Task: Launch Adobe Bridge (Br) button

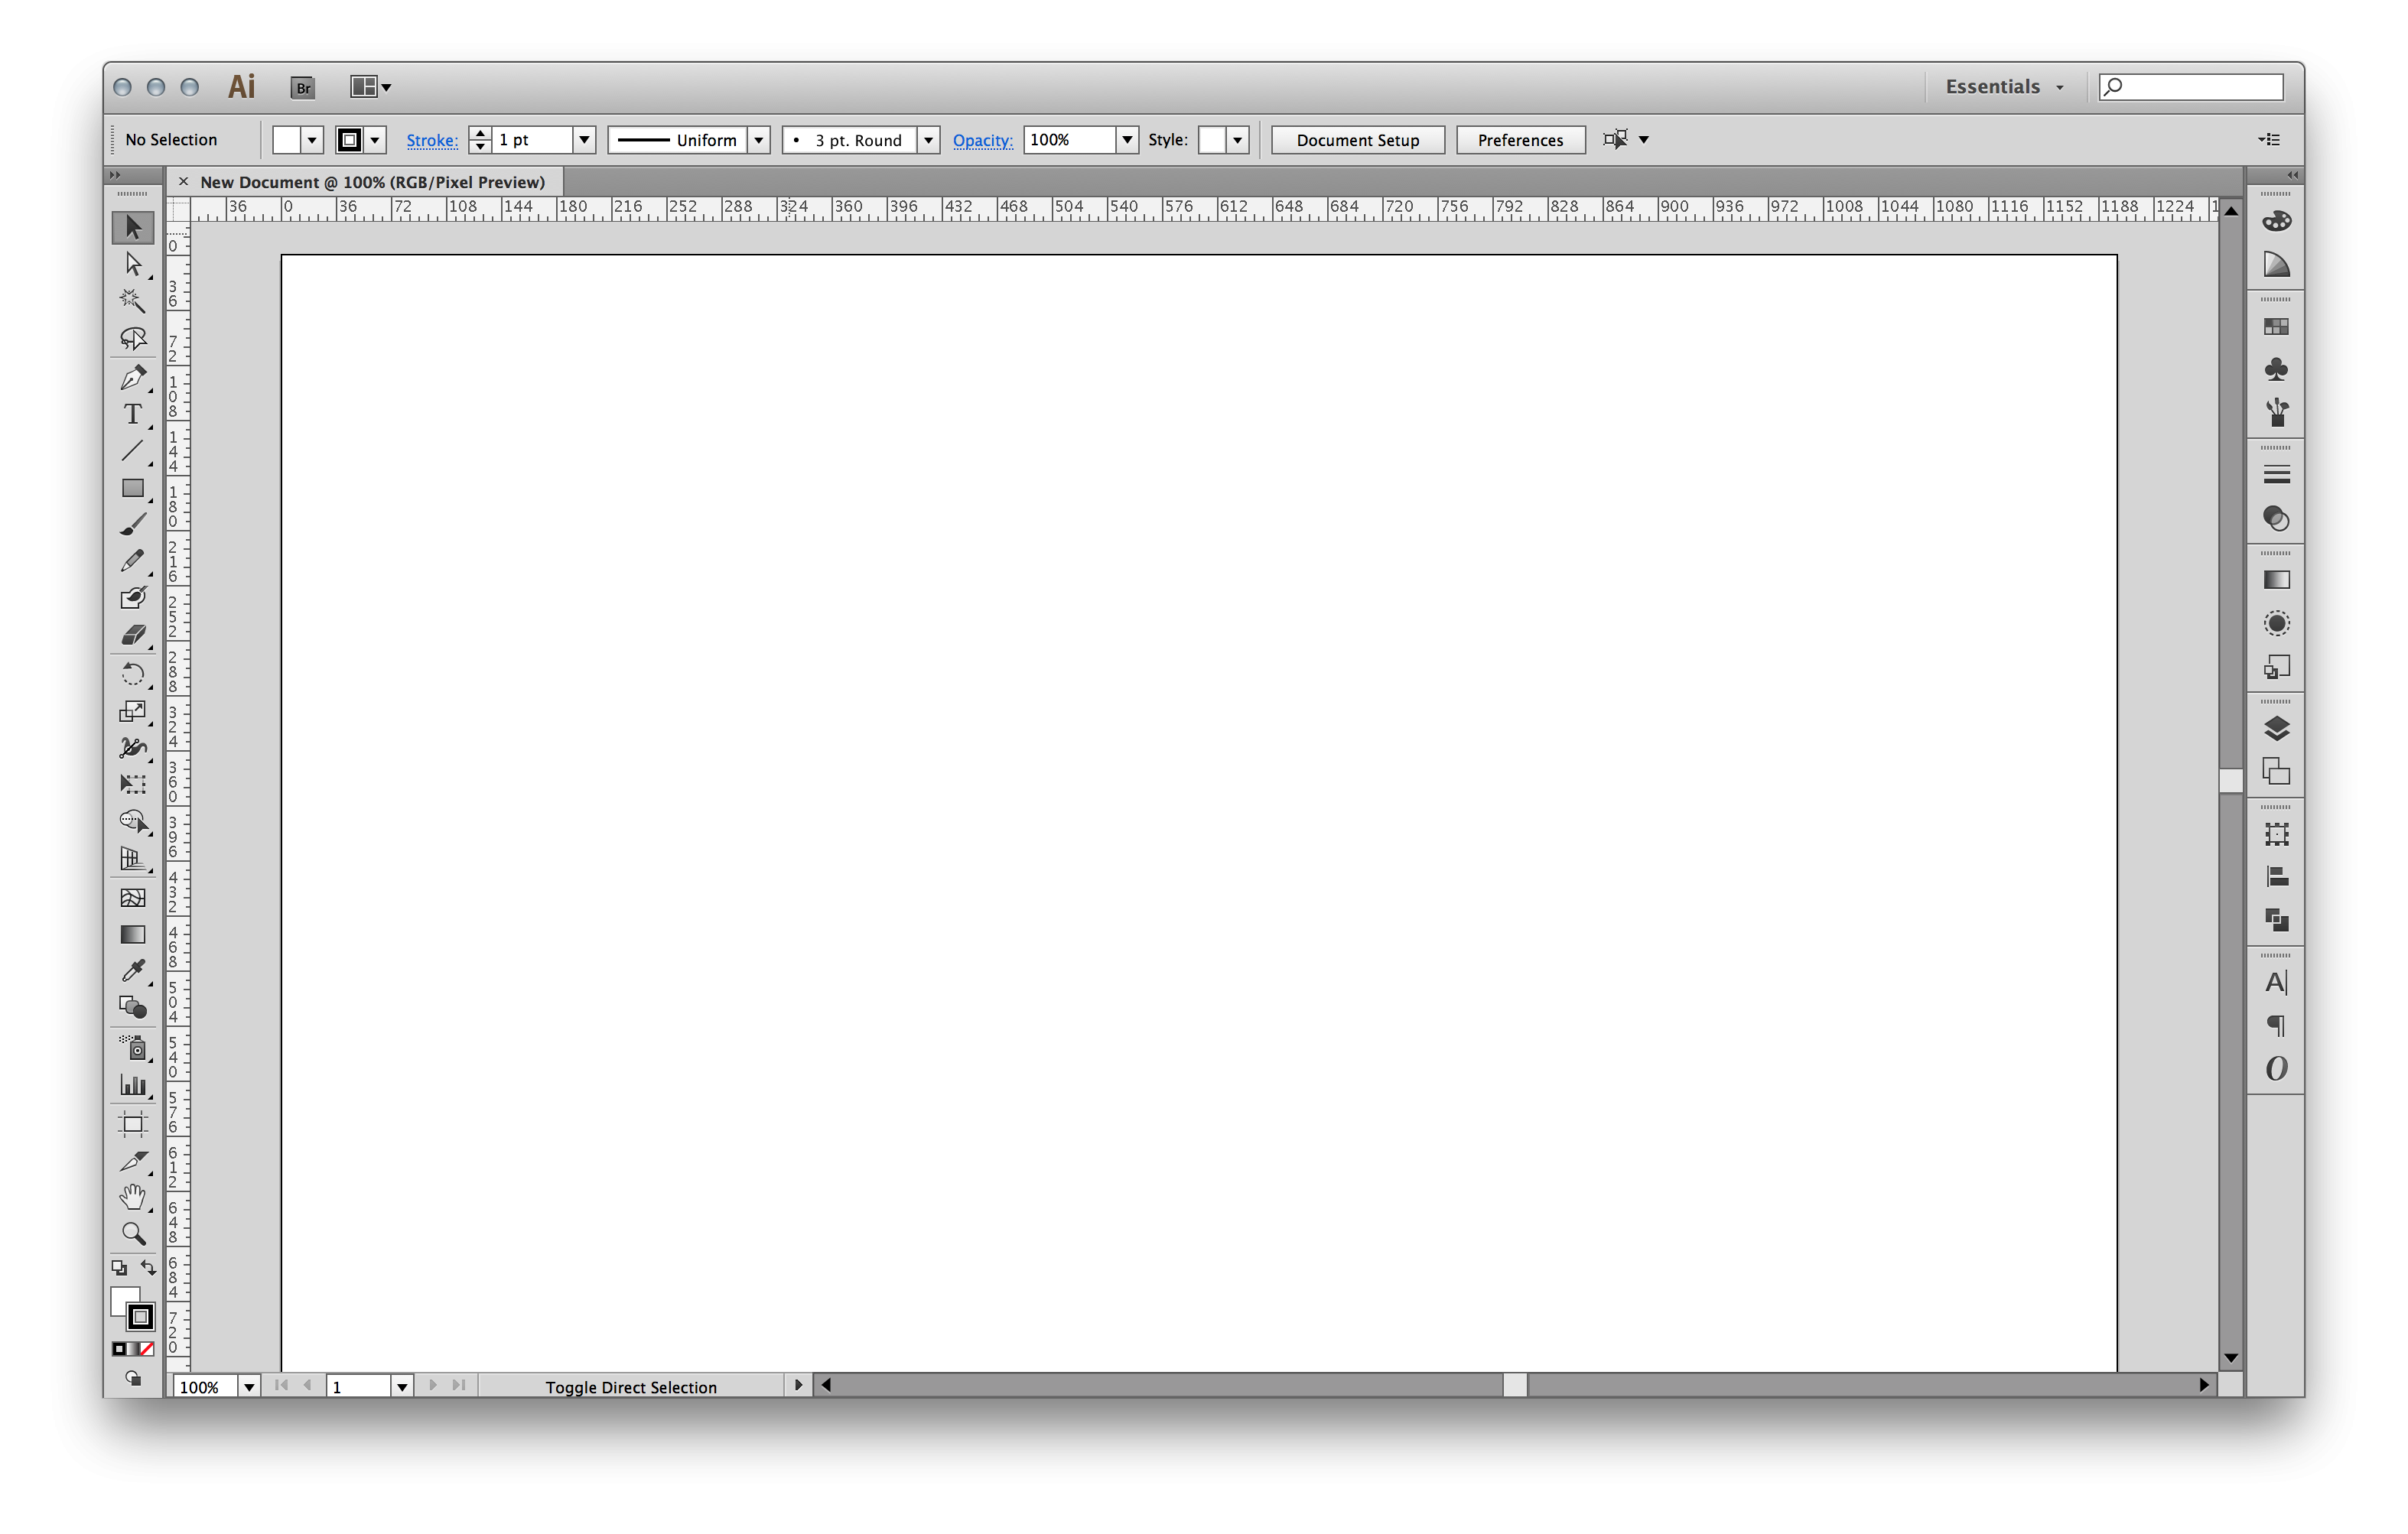Action: [303, 88]
